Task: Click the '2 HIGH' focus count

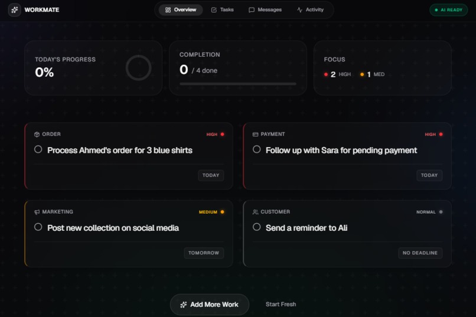Action: (x=340, y=74)
